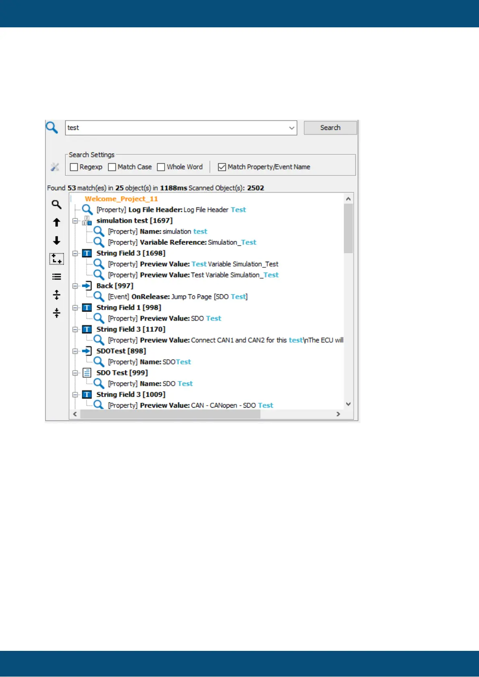The height and width of the screenshot is (677, 479).
Task: Click the black magnifier icon in the results sidebar
Action: (x=57, y=205)
